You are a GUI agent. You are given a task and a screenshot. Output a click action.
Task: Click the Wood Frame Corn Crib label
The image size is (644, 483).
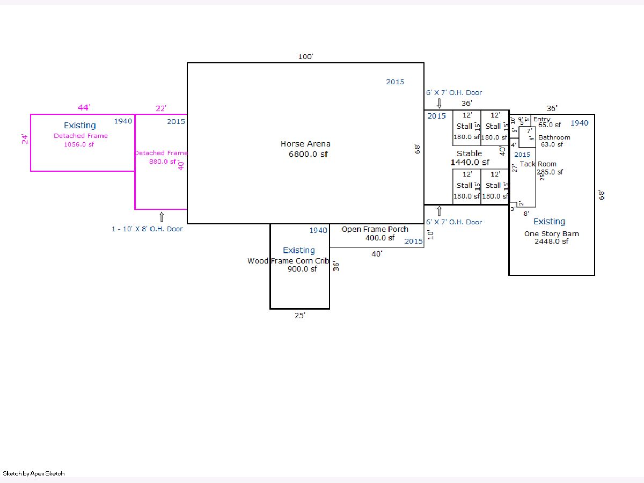point(289,261)
